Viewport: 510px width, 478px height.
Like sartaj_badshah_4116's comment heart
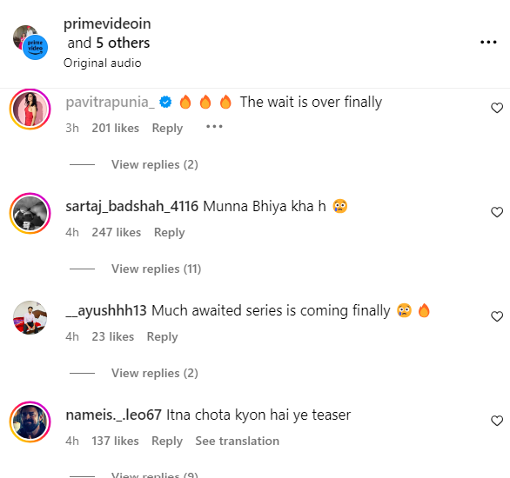[497, 212]
